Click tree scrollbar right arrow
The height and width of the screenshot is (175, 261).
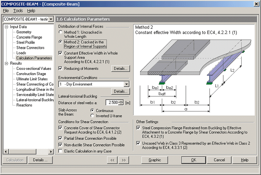[x=51, y=152]
